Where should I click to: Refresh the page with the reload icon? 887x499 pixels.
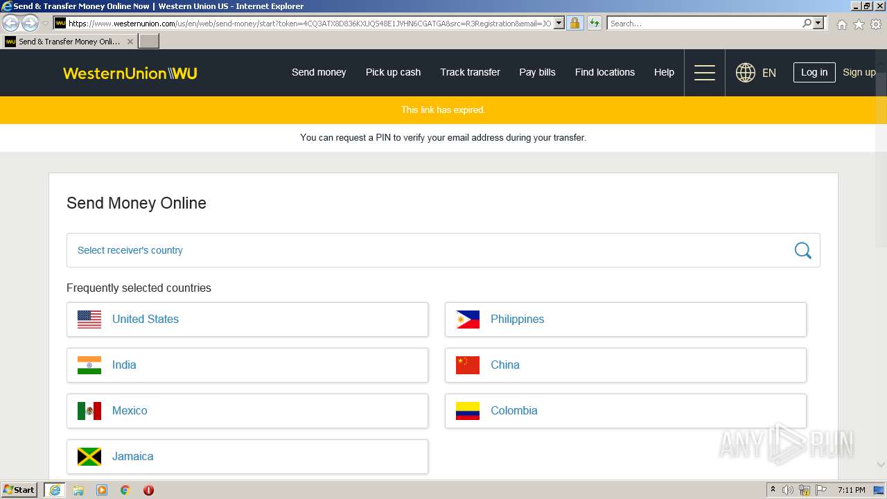[x=595, y=24]
